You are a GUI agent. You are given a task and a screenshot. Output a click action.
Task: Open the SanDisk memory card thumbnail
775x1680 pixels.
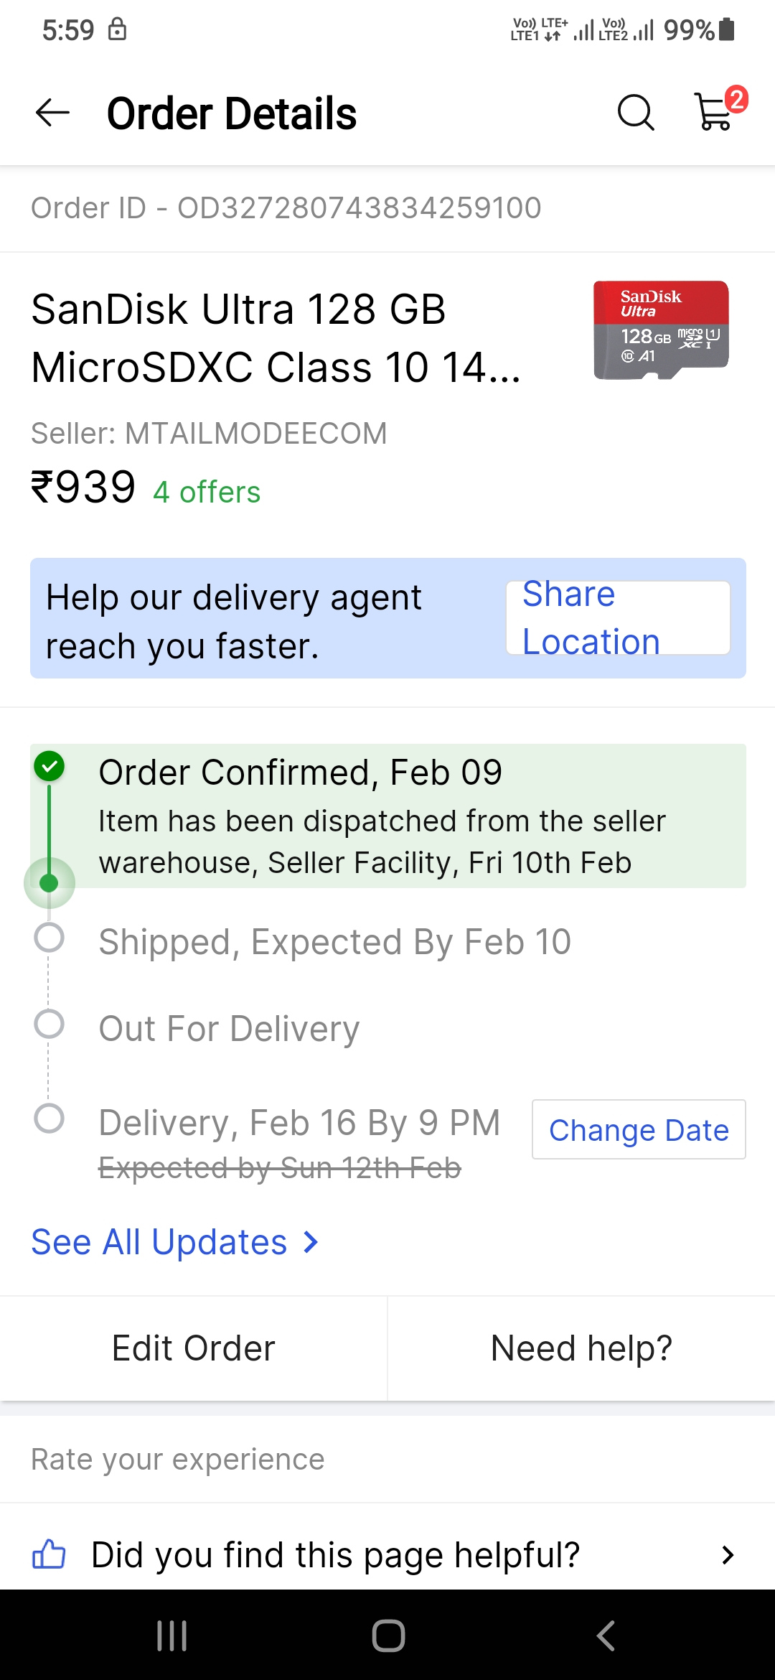click(661, 330)
